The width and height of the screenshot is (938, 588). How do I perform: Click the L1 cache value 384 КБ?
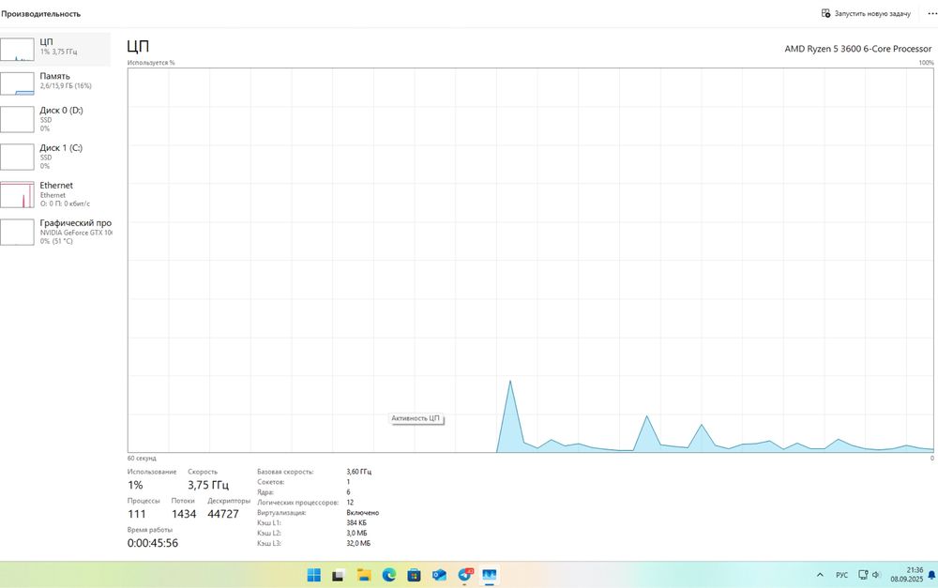[356, 522]
